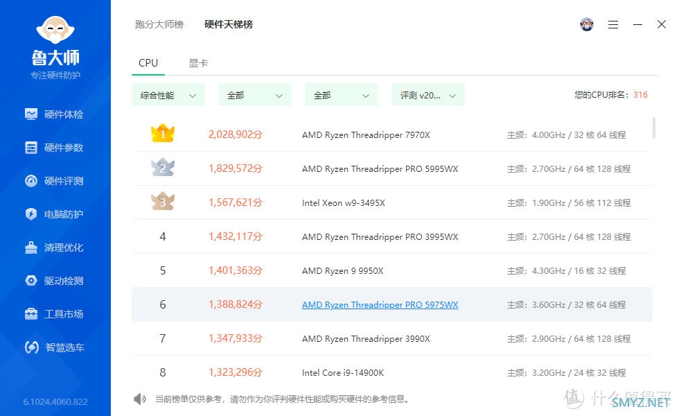679x416 pixels.
Task: Click Intel Core i9-14900K name
Action: pyautogui.click(x=343, y=373)
